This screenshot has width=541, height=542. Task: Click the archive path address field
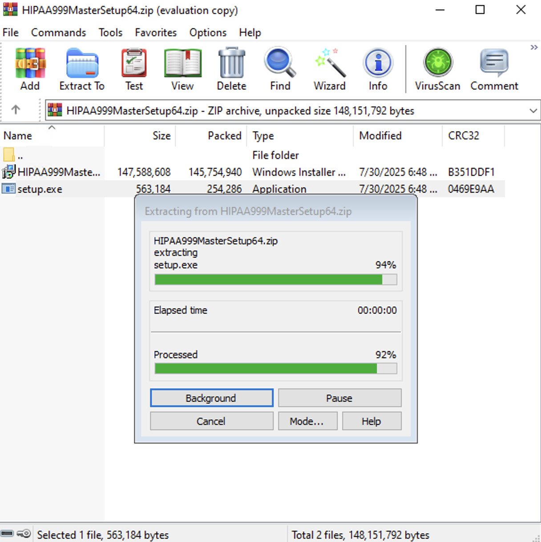tap(293, 110)
